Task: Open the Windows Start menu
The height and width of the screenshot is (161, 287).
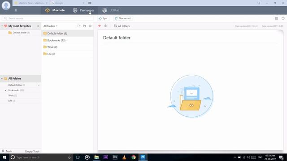Action: point(4,157)
